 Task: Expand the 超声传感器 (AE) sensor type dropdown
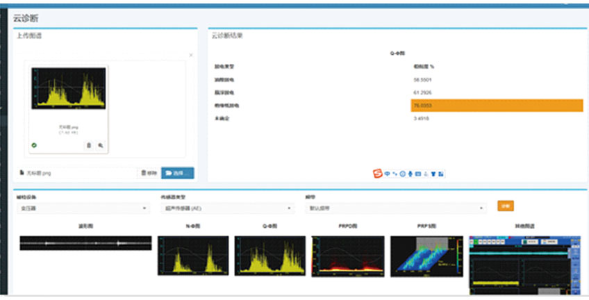[226, 208]
